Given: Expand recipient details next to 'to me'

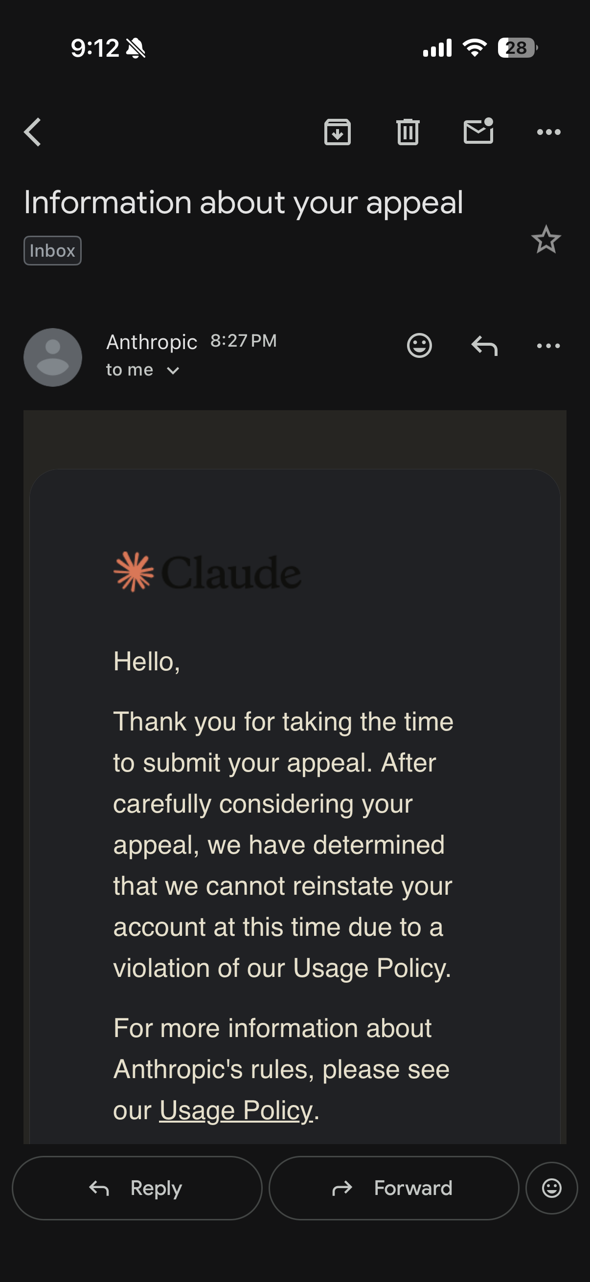Looking at the screenshot, I should pyautogui.click(x=173, y=370).
